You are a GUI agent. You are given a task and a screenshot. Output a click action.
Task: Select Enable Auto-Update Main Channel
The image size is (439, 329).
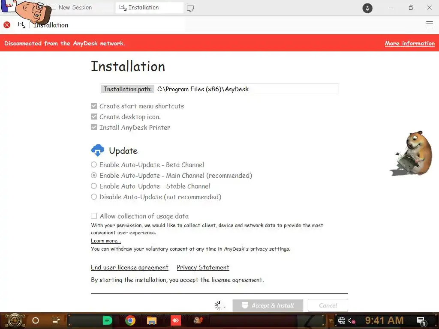94,175
